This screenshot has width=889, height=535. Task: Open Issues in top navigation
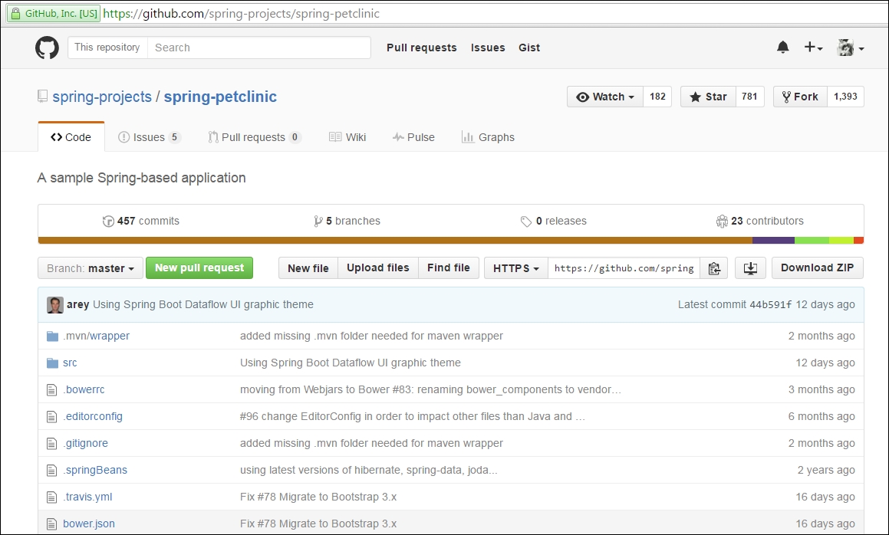coord(488,48)
